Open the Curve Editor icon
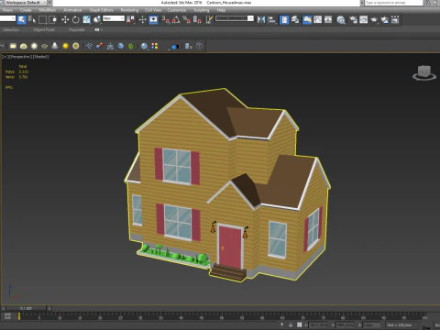Screen dimensions: 440x330 [x=318, y=20]
